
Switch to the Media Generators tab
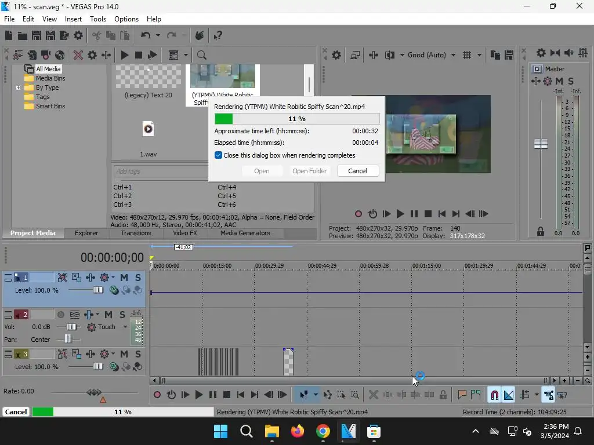[x=245, y=233]
